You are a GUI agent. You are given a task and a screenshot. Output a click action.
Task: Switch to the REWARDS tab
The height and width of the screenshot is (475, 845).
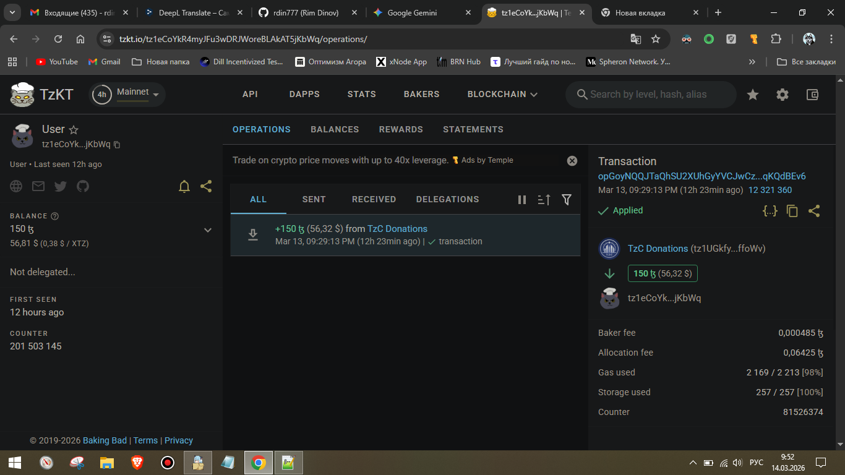pos(401,129)
